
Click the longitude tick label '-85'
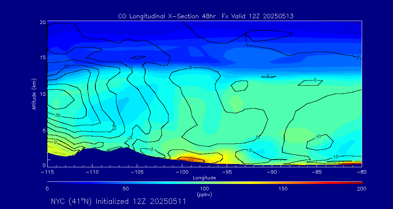click(x=317, y=172)
